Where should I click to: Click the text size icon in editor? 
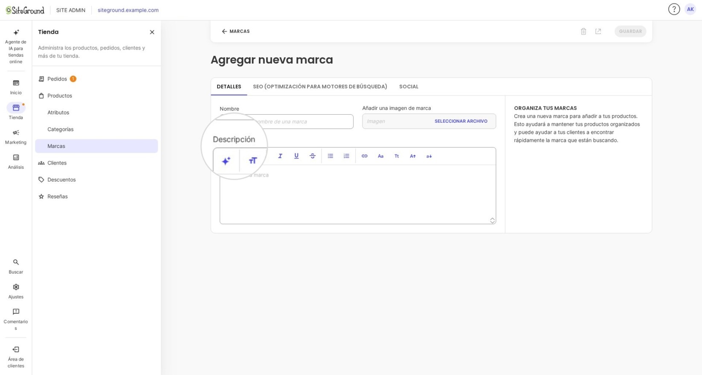(253, 161)
